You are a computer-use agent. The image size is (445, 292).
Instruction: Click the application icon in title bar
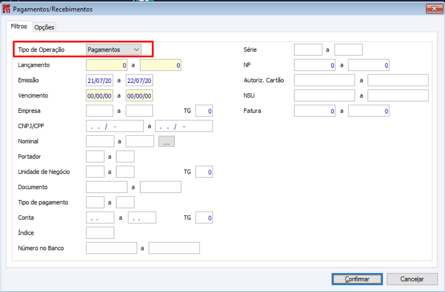6,9
